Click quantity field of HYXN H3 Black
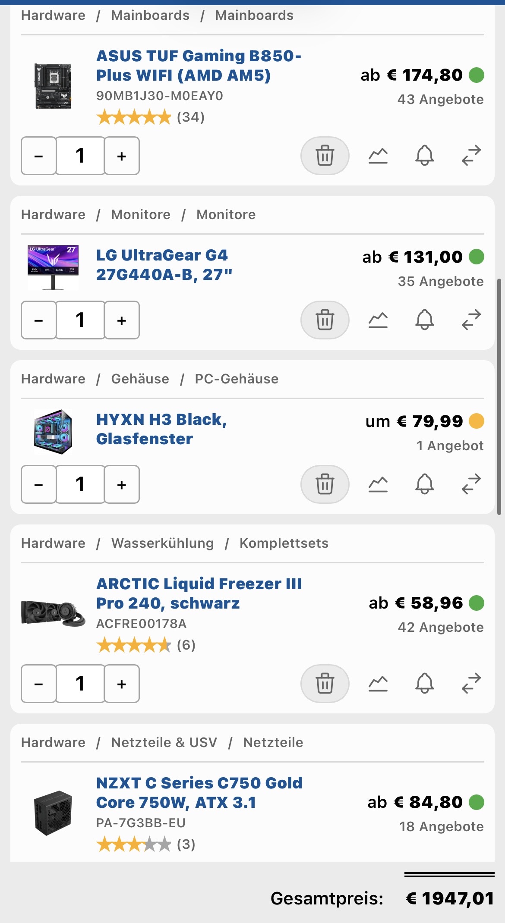This screenshot has width=505, height=923. pyautogui.click(x=80, y=484)
